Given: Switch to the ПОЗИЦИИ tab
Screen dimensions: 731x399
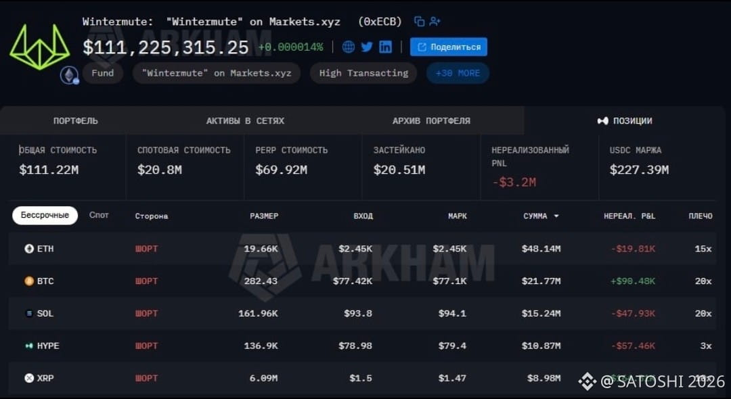Looking at the screenshot, I should [x=625, y=120].
